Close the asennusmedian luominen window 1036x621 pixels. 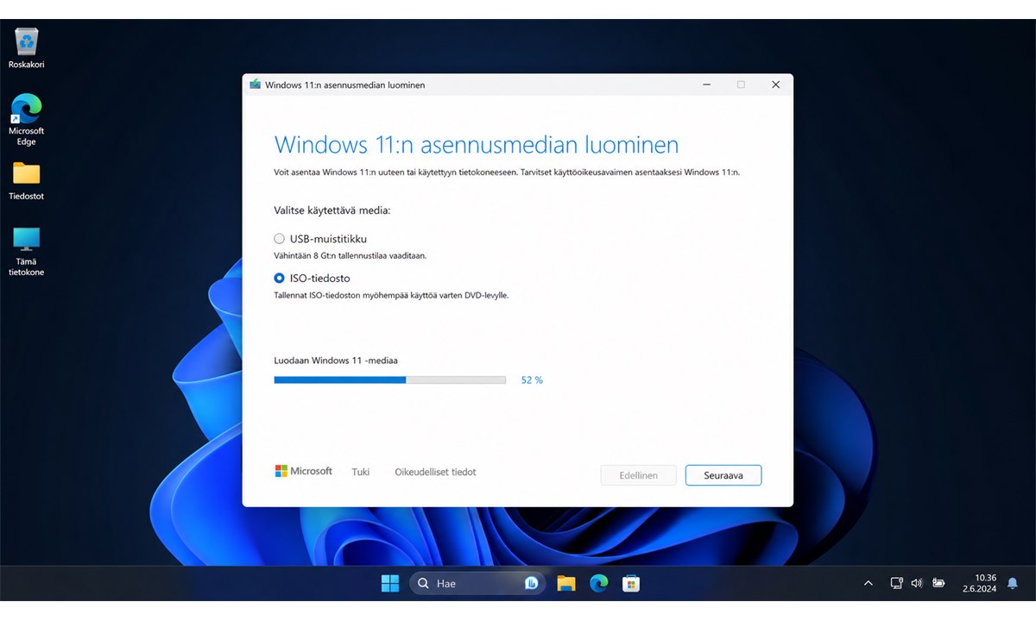pyautogui.click(x=775, y=85)
